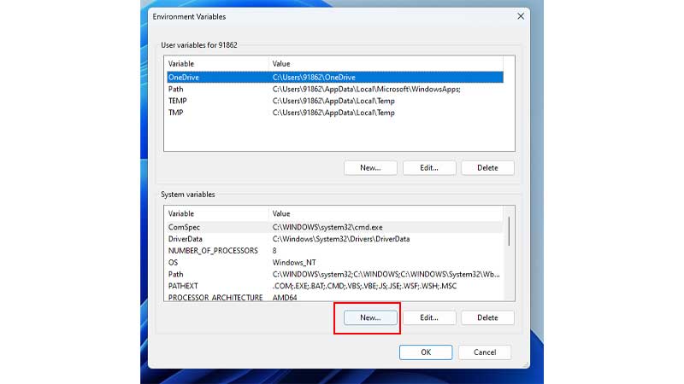
Task: Click Delete under User variables
Action: pyautogui.click(x=487, y=167)
